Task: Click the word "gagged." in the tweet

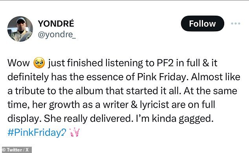Action: (x=196, y=119)
